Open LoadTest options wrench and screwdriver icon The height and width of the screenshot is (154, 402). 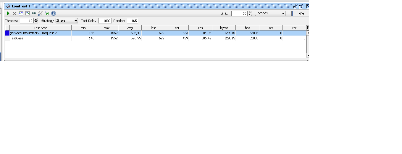pos(41,13)
